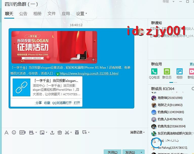Click the group apps page indicator dots

[x=173, y=82]
